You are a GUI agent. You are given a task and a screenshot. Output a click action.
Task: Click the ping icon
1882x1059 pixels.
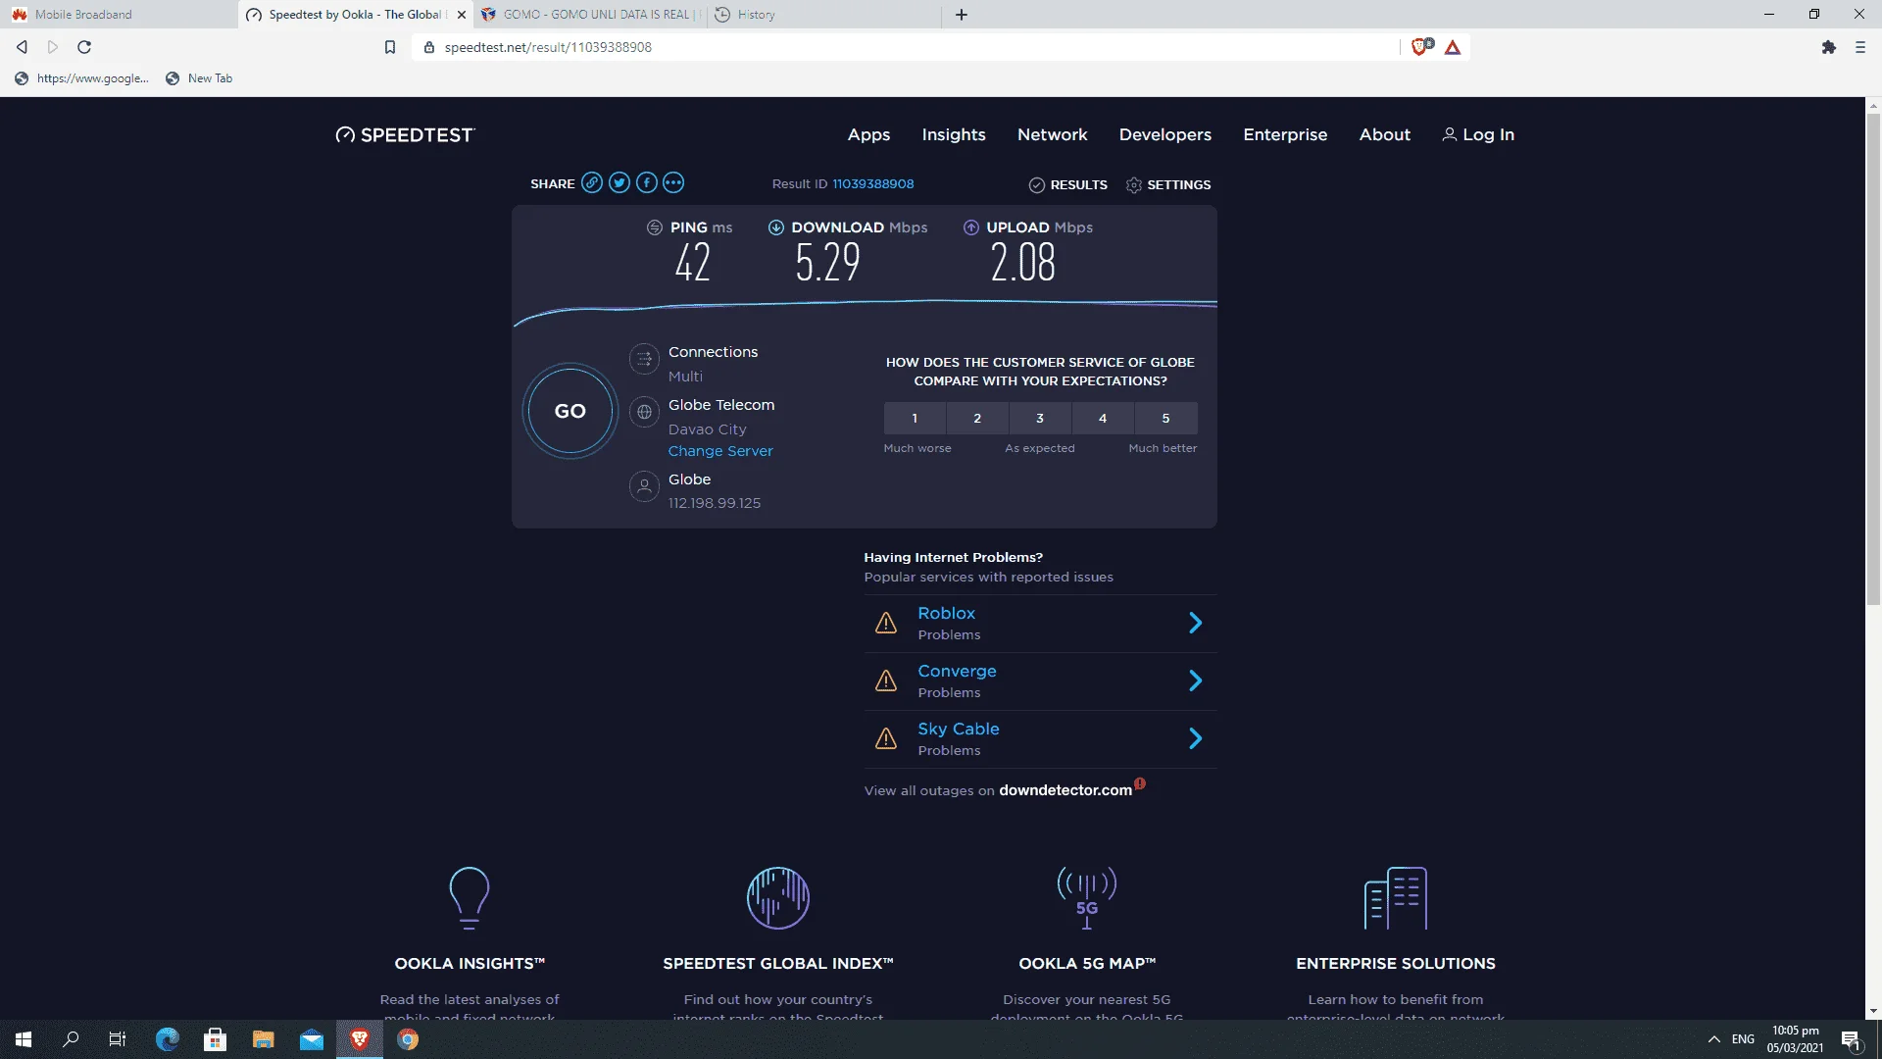coord(655,227)
